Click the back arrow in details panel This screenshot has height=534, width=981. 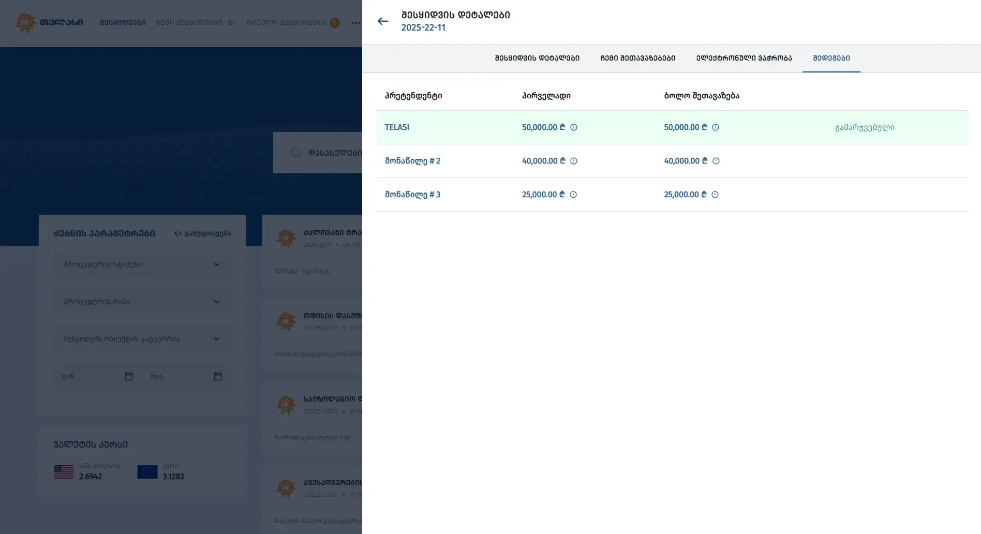[x=383, y=21]
